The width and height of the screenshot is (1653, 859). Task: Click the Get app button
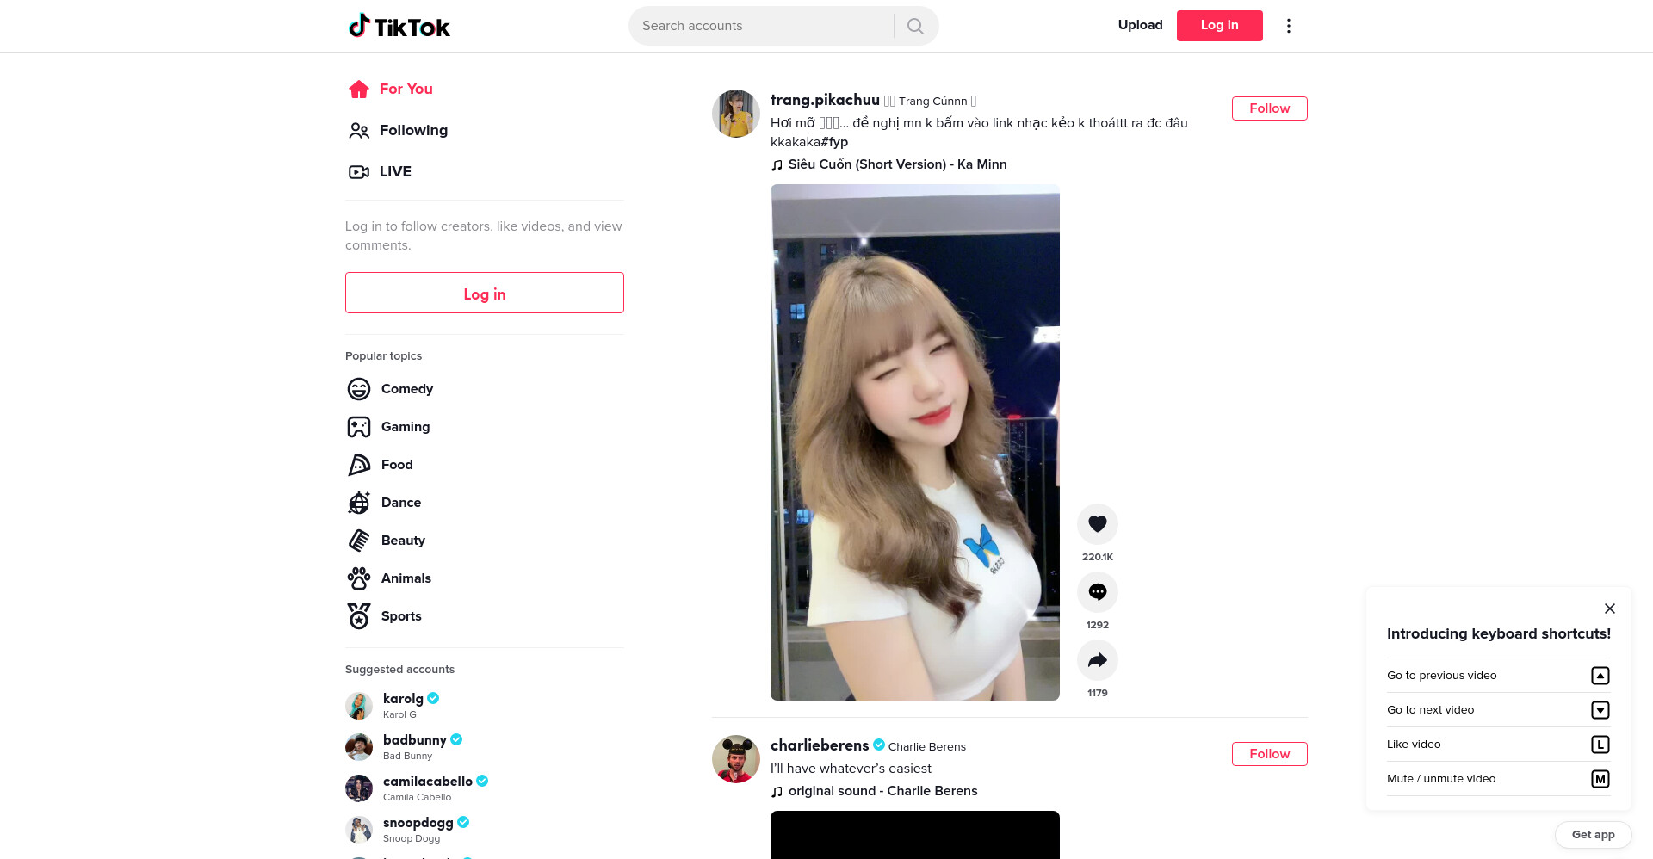pos(1594,835)
